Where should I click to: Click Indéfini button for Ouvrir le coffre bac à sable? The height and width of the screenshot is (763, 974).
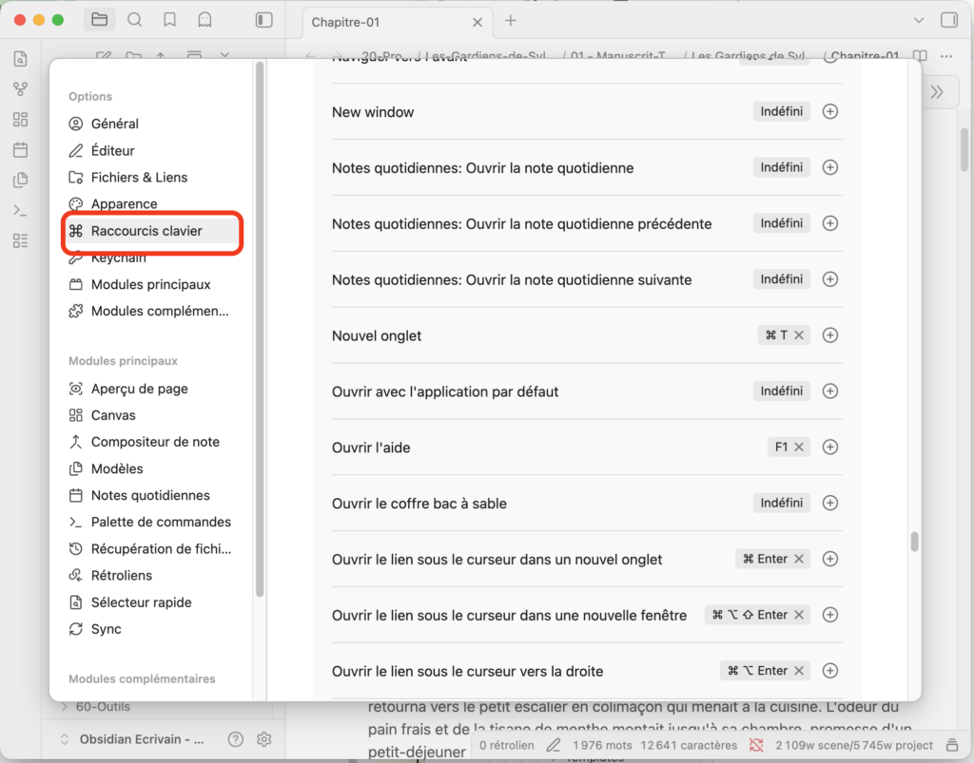pos(781,503)
